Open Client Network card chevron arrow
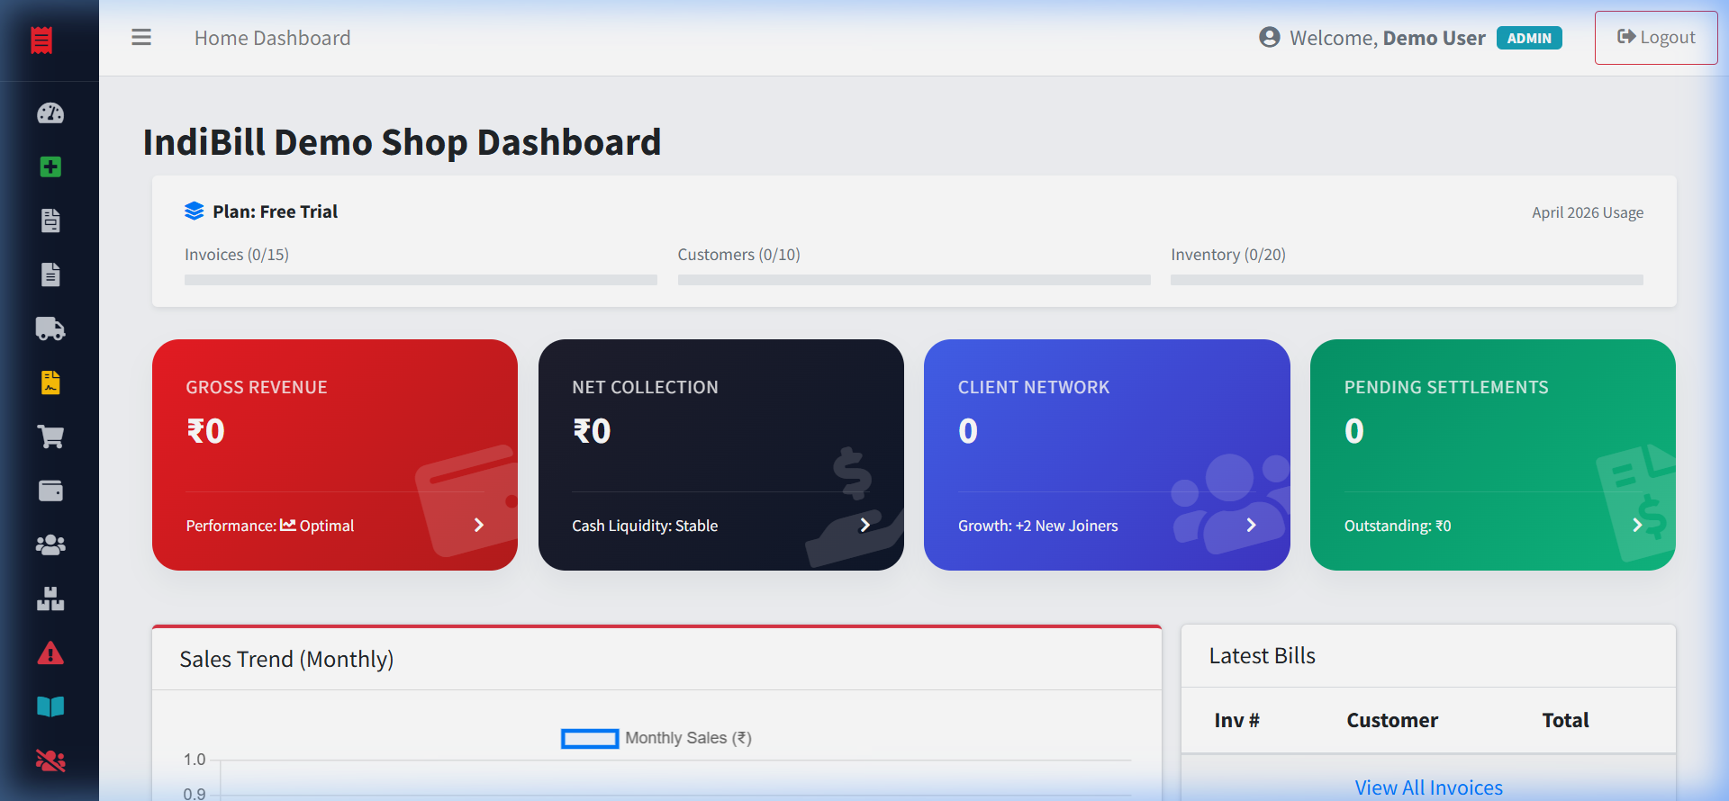Screen dimensions: 1729x801 point(1251,526)
